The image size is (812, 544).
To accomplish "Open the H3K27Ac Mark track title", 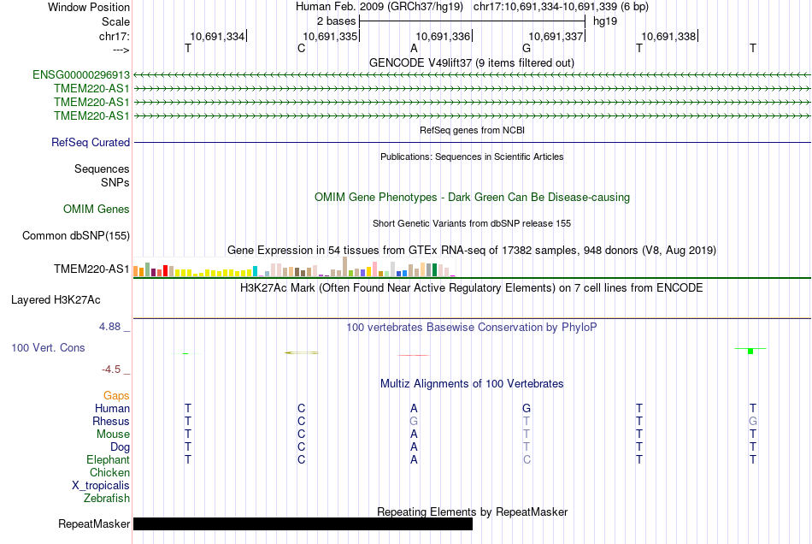I will pos(472,288).
